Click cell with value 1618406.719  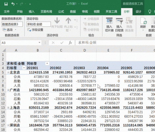[x=38, y=125]
